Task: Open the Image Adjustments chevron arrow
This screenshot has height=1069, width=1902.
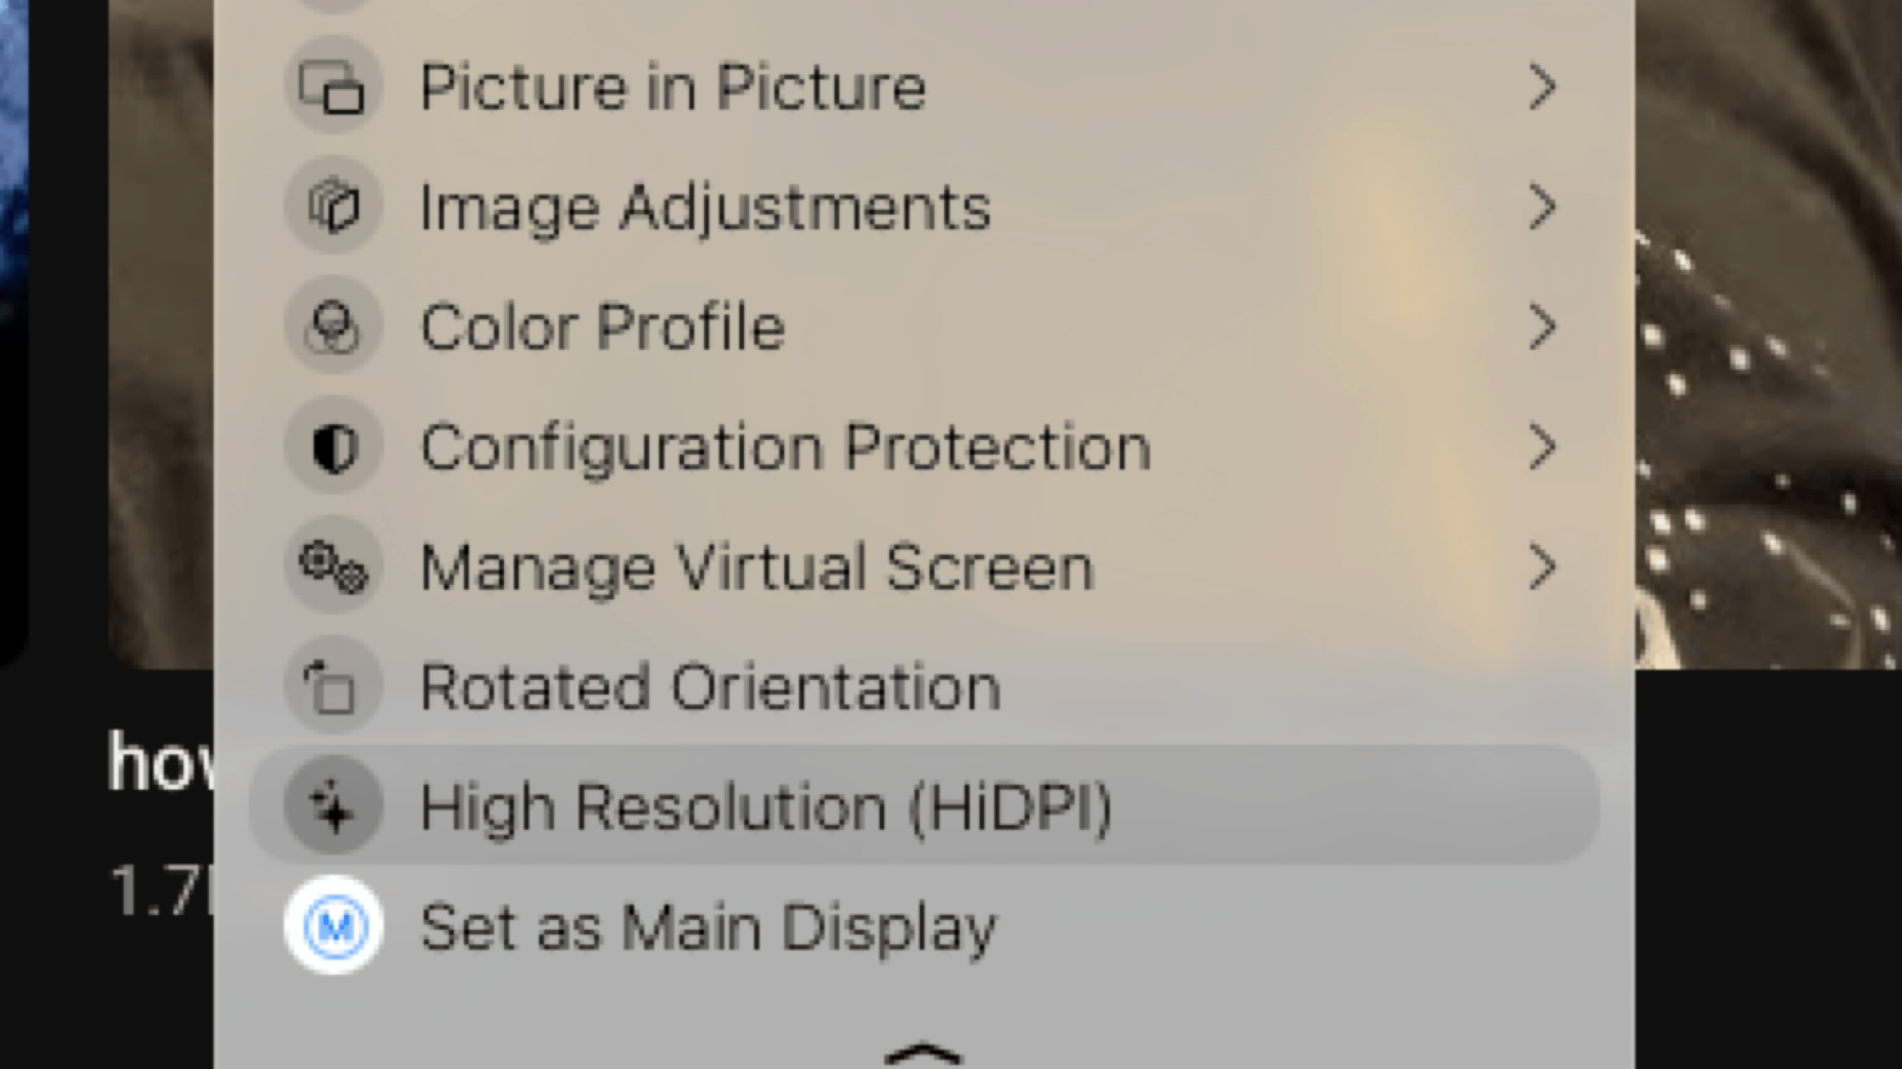Action: coord(1542,206)
